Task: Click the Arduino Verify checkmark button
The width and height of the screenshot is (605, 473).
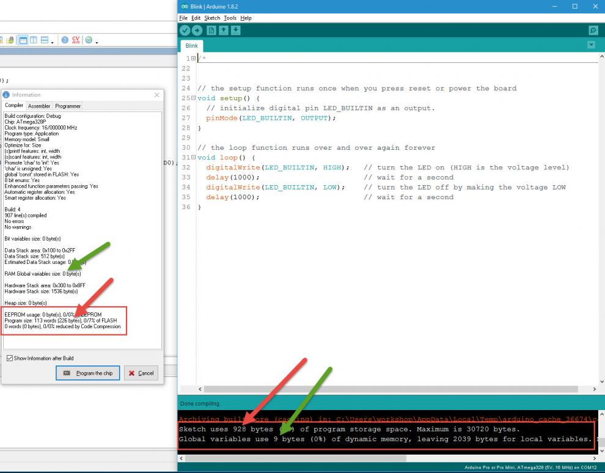Action: (x=185, y=31)
